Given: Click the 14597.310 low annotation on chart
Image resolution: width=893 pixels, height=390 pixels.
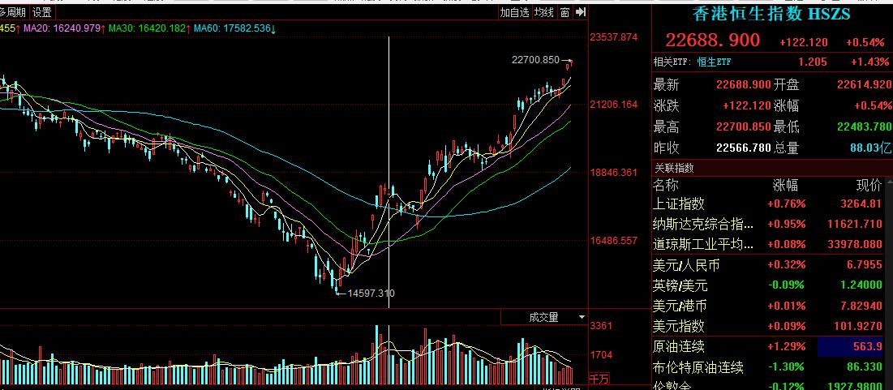Looking at the screenshot, I should [x=371, y=294].
